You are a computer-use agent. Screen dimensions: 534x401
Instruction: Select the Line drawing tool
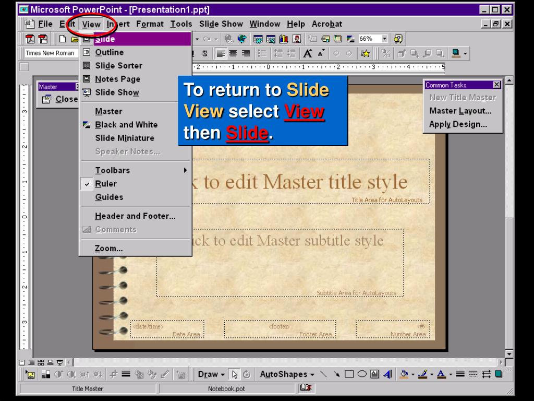click(x=323, y=374)
